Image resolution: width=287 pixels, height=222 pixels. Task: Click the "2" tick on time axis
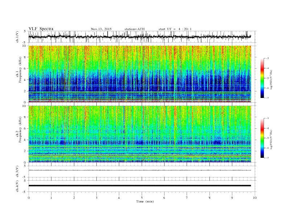74,198
